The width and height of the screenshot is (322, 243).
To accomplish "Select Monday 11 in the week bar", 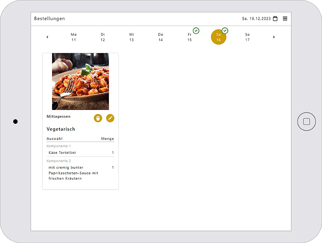I will tap(74, 37).
